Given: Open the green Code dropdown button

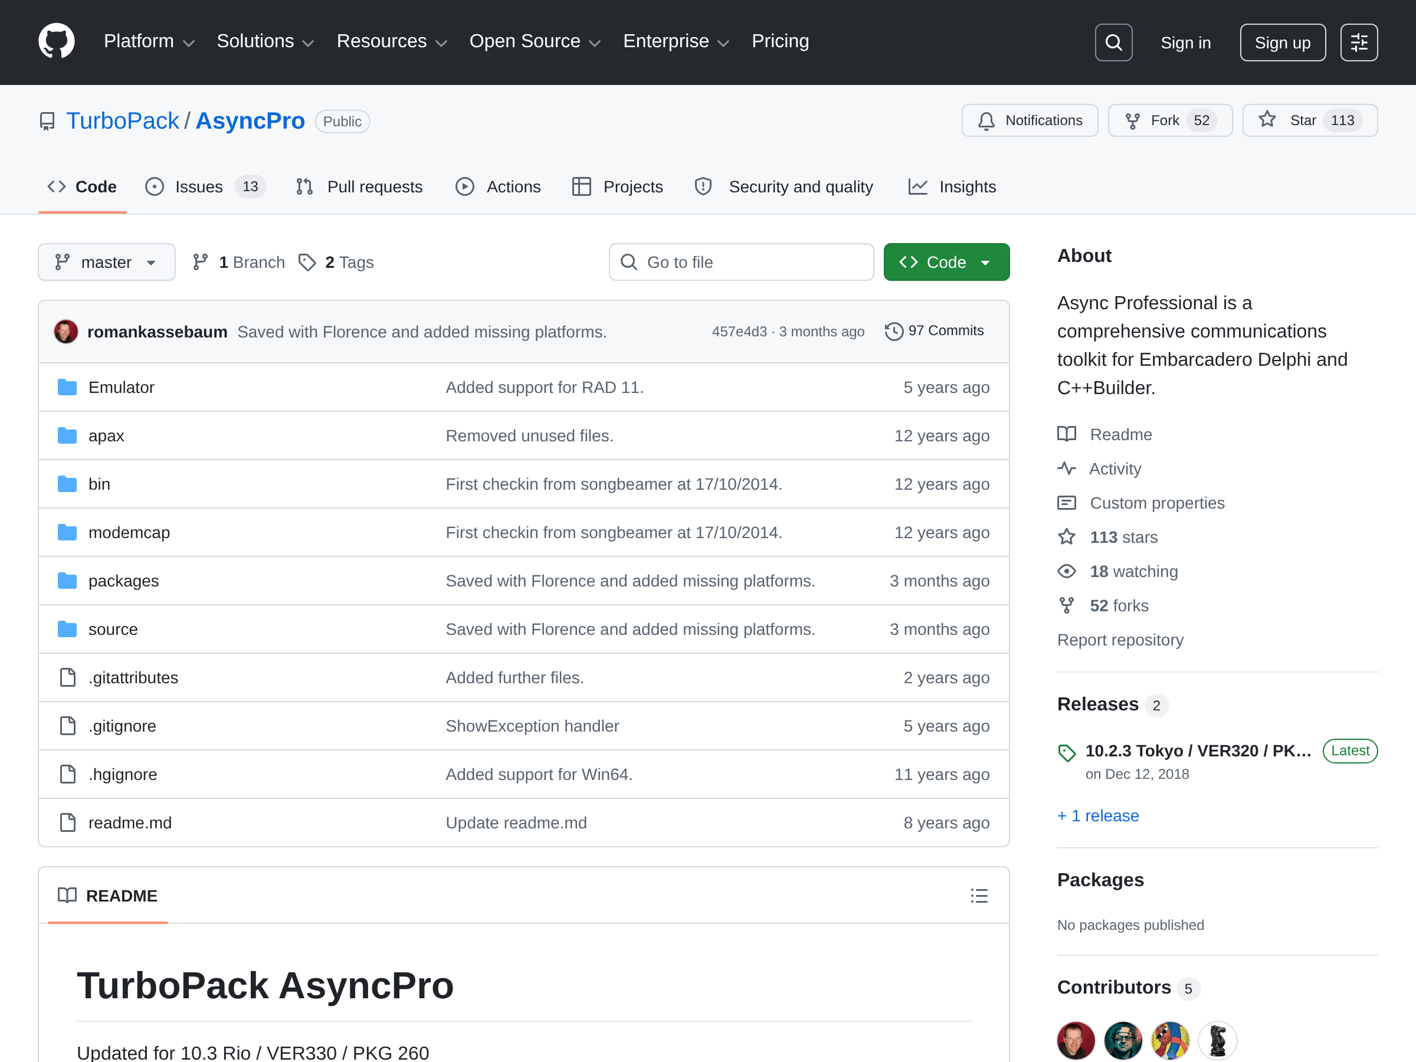Looking at the screenshot, I should click(x=946, y=262).
